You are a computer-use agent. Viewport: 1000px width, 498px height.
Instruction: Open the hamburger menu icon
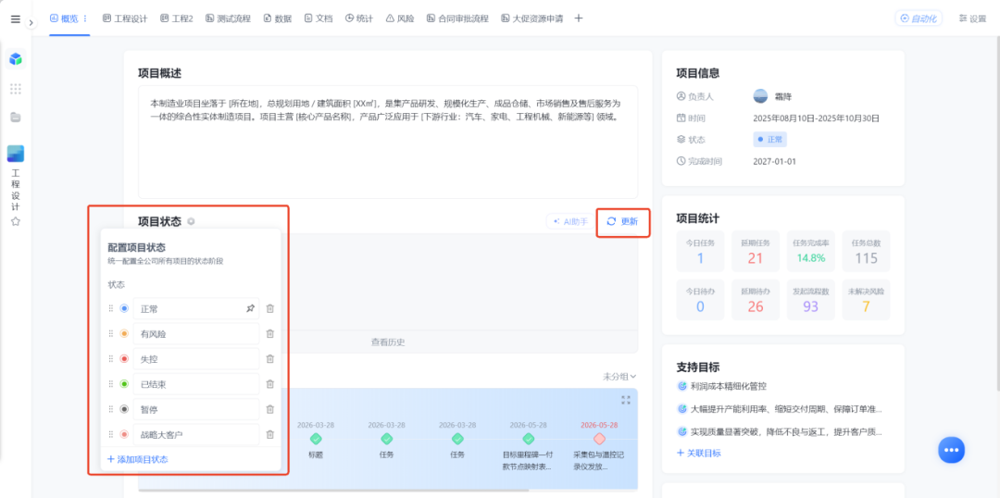[x=16, y=19]
